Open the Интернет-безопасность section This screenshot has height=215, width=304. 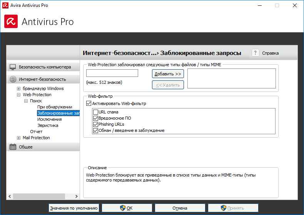pyautogui.click(x=43, y=79)
